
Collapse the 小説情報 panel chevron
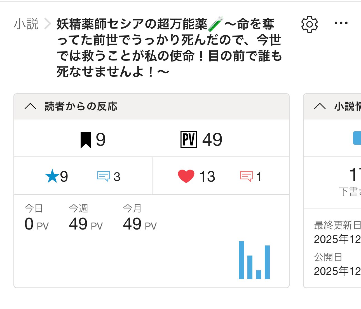(x=320, y=106)
